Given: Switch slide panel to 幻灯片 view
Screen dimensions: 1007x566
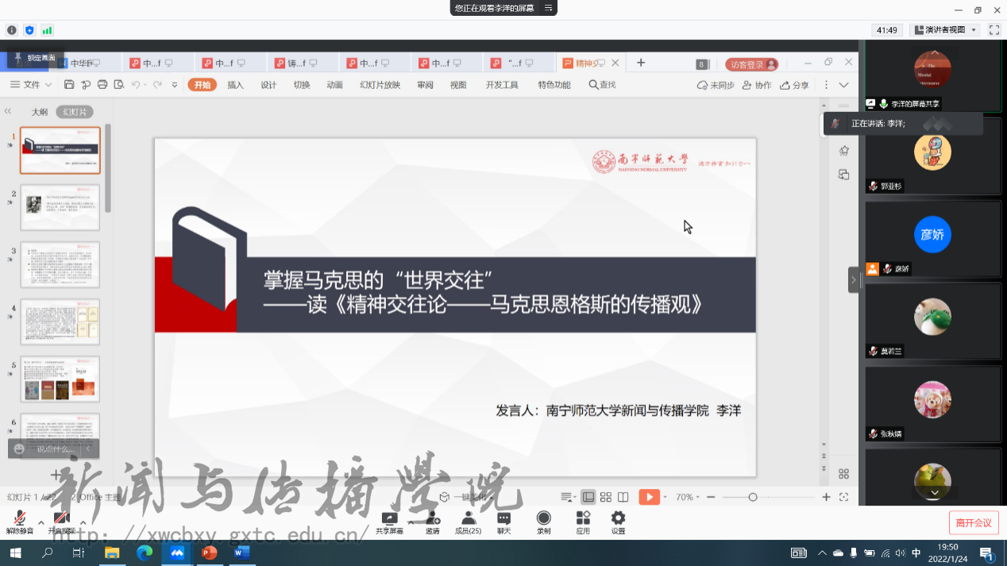Looking at the screenshot, I should pos(75,112).
